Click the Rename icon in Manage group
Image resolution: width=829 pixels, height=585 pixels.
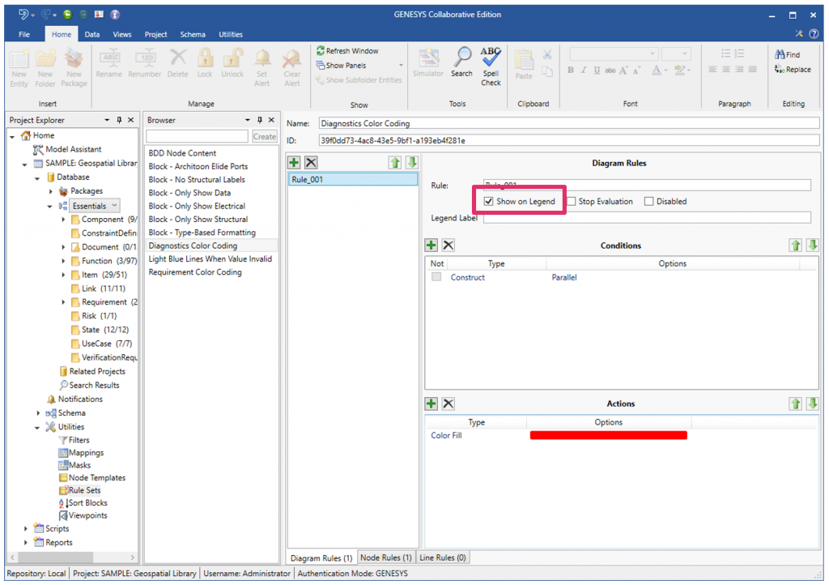point(109,58)
